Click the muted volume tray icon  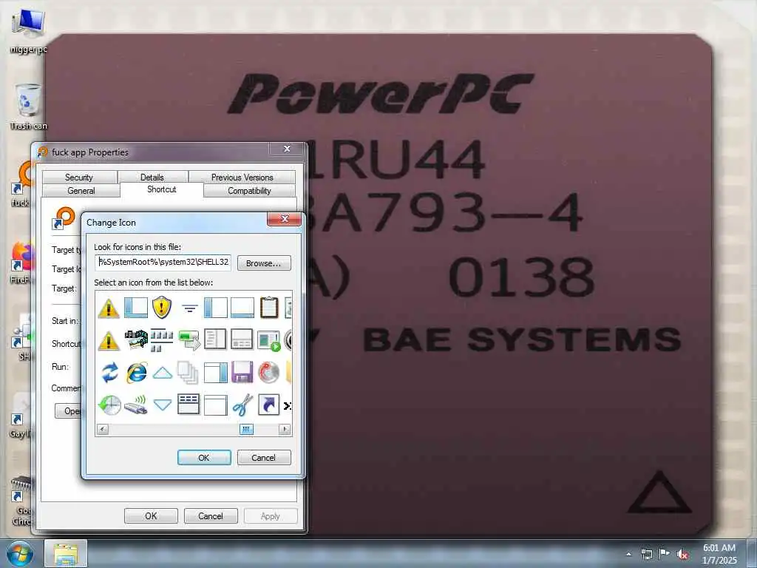tap(682, 554)
